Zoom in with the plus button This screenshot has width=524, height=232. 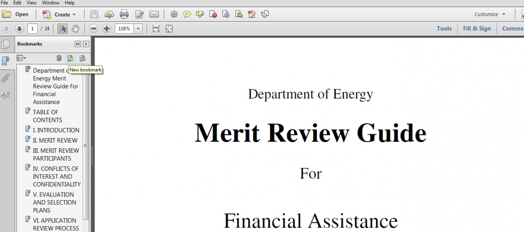(x=106, y=29)
